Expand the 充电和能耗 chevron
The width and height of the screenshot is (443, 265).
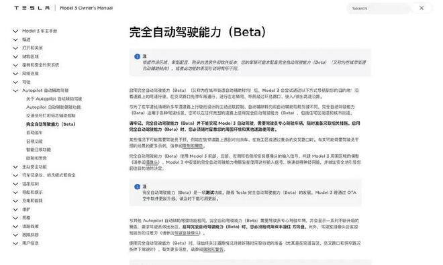15,201
